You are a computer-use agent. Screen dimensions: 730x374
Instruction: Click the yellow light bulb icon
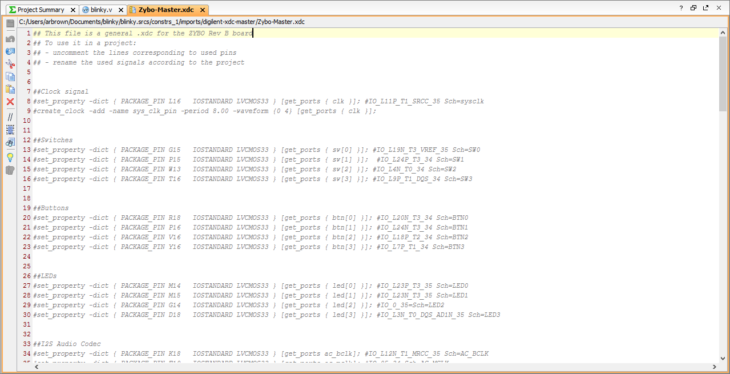pos(10,157)
